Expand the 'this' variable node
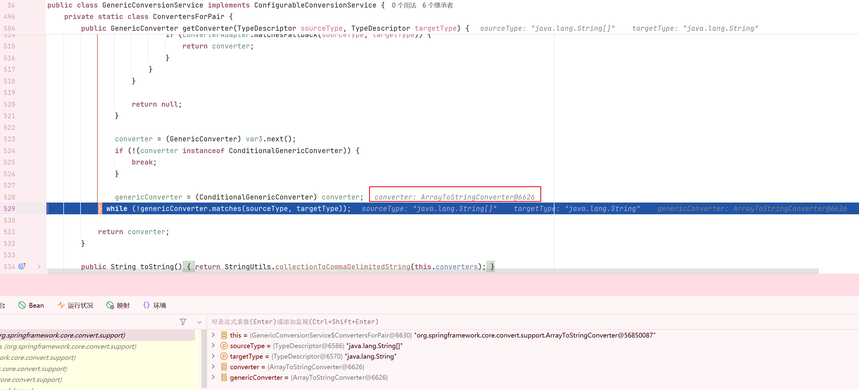The image size is (859, 390). coord(213,335)
